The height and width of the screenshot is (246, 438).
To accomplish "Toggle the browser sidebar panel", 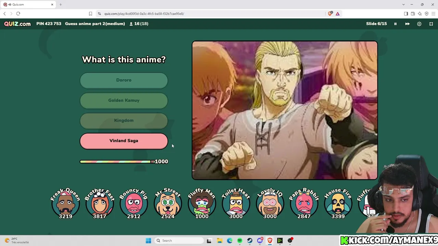I will point(406,14).
